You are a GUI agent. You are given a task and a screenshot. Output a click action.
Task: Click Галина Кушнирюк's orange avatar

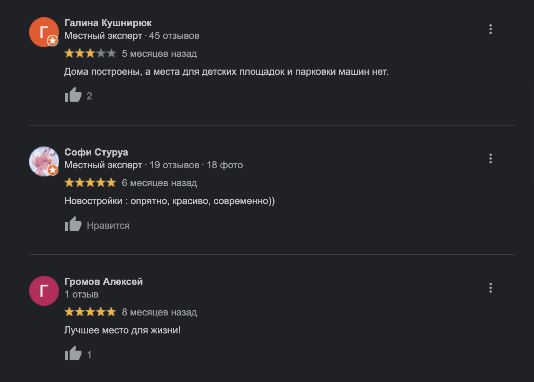click(44, 32)
